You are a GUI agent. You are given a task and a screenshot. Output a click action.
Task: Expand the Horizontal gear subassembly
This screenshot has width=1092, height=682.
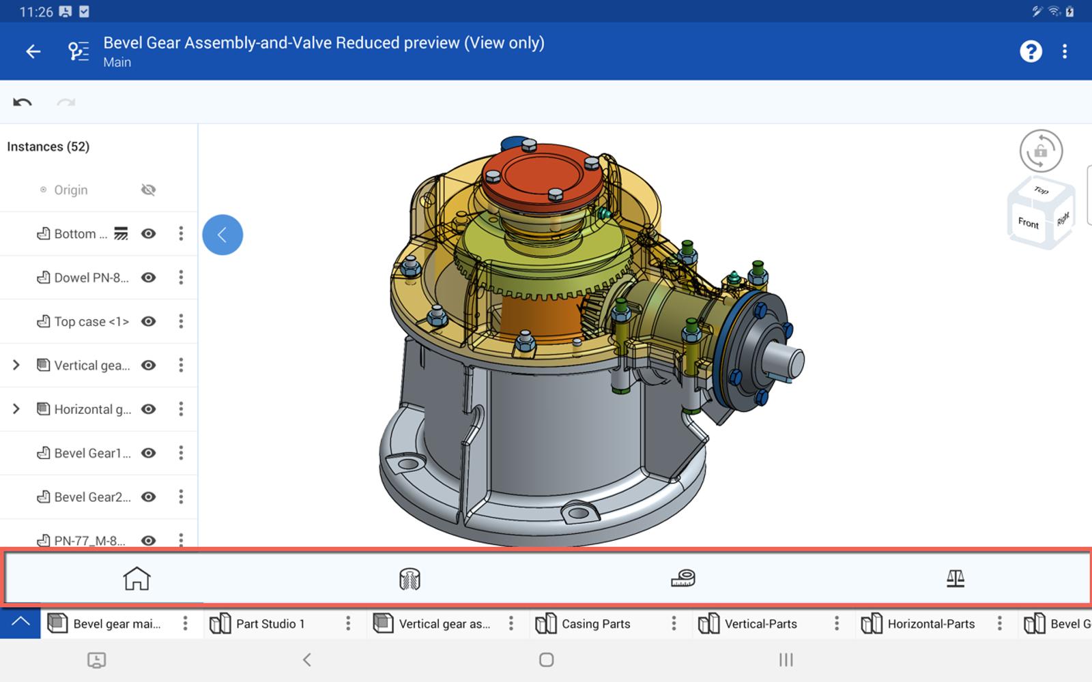pos(16,409)
